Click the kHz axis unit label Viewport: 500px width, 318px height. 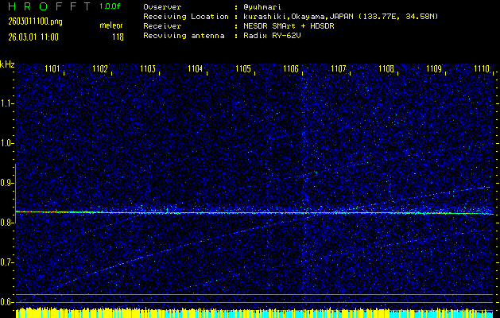7,64
